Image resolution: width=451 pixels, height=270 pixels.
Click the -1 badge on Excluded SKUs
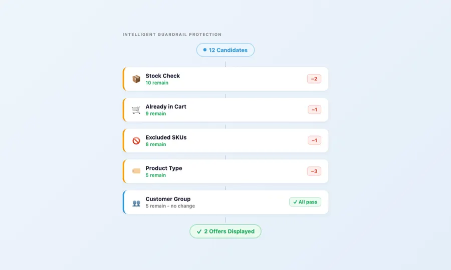pos(314,140)
